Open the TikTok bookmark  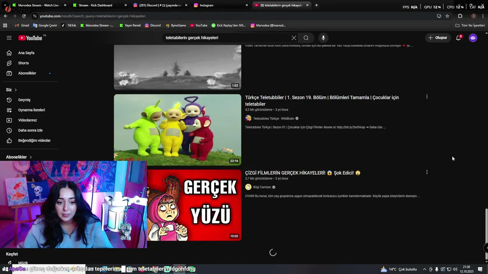[69, 25]
